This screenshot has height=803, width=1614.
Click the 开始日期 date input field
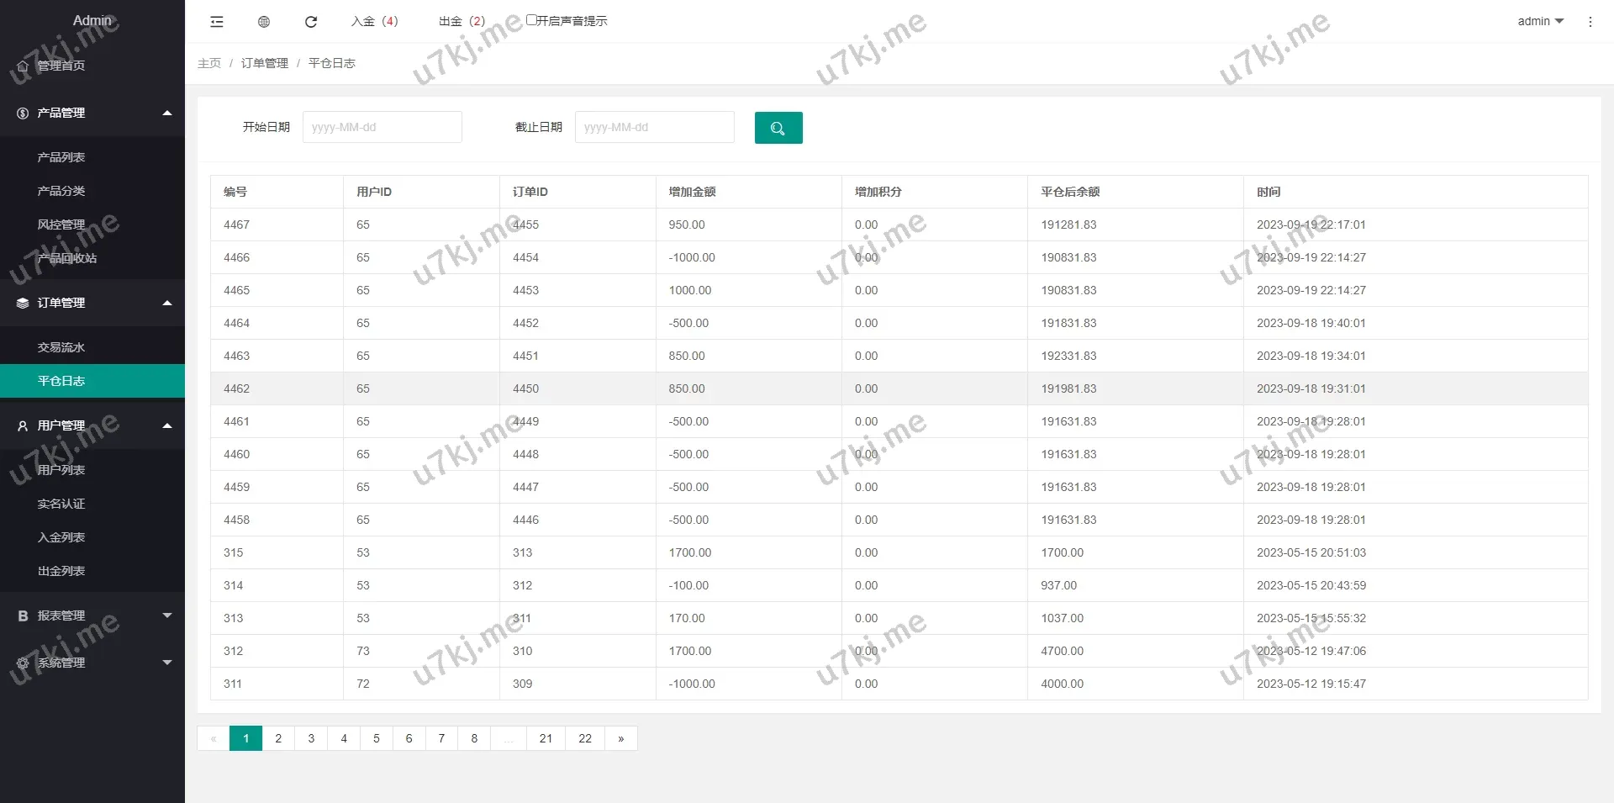click(382, 128)
